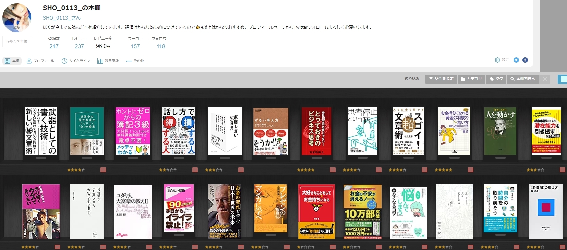View the レビュー count 237

[x=79, y=46]
